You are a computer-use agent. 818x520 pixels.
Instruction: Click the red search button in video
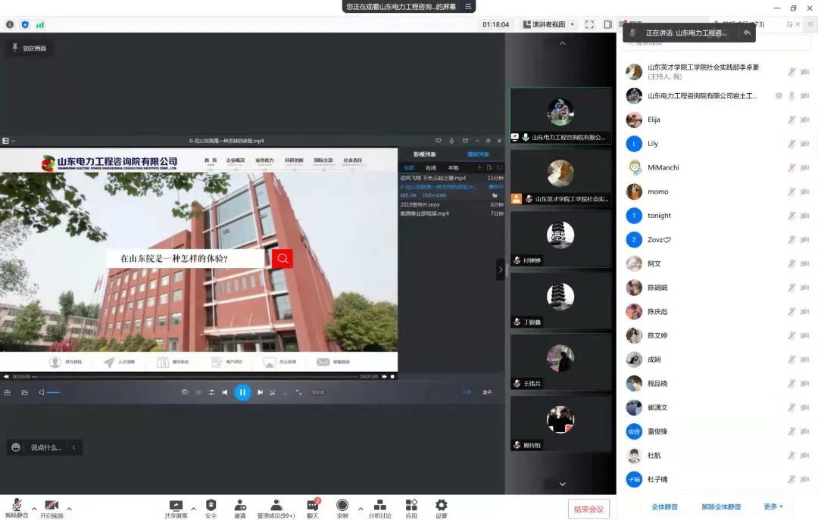coord(283,258)
